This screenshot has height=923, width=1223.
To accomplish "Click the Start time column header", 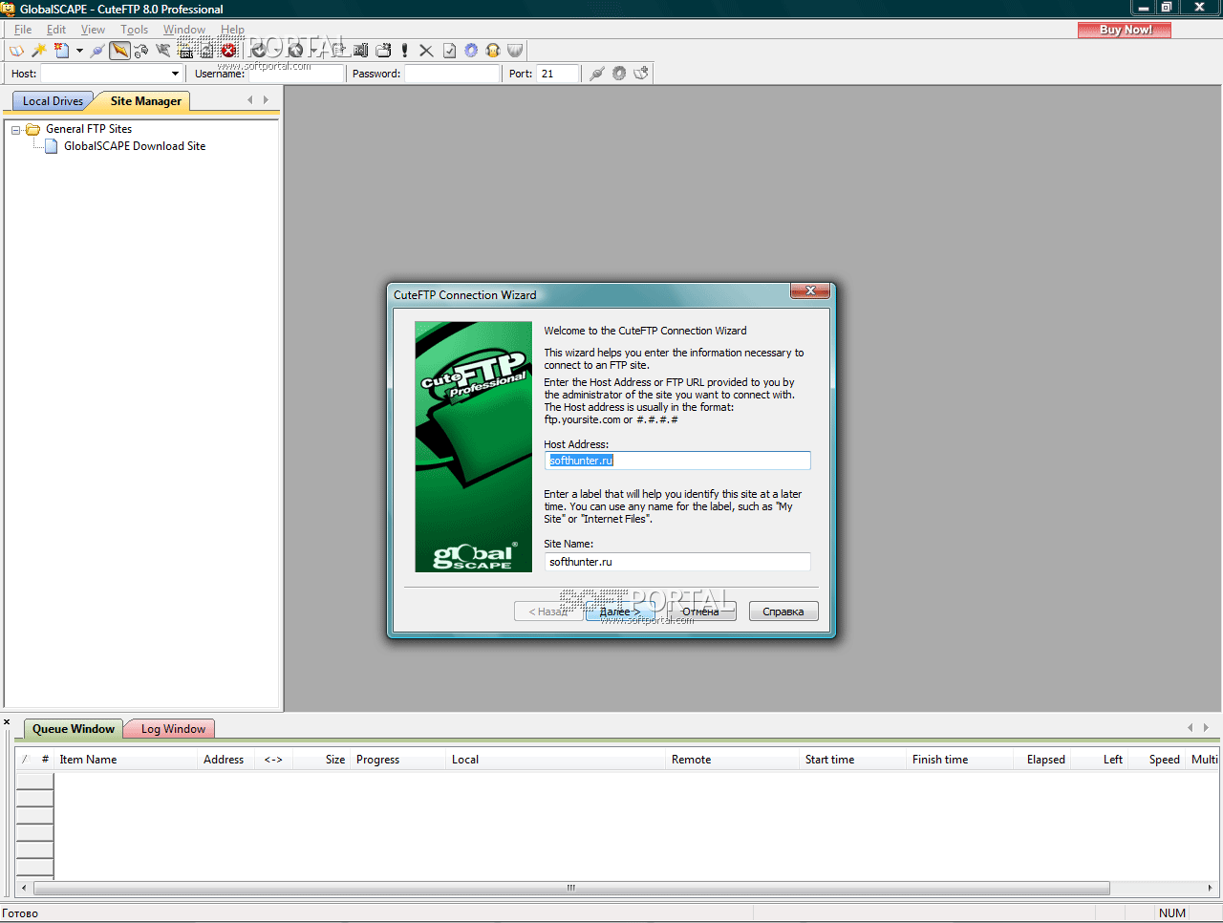I will tap(853, 760).
